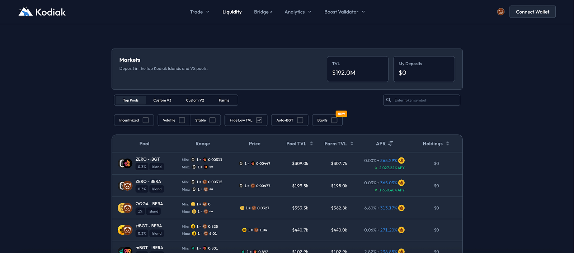574x253 pixels.
Task: Click the Kodiak logo icon
Action: pyautogui.click(x=25, y=12)
